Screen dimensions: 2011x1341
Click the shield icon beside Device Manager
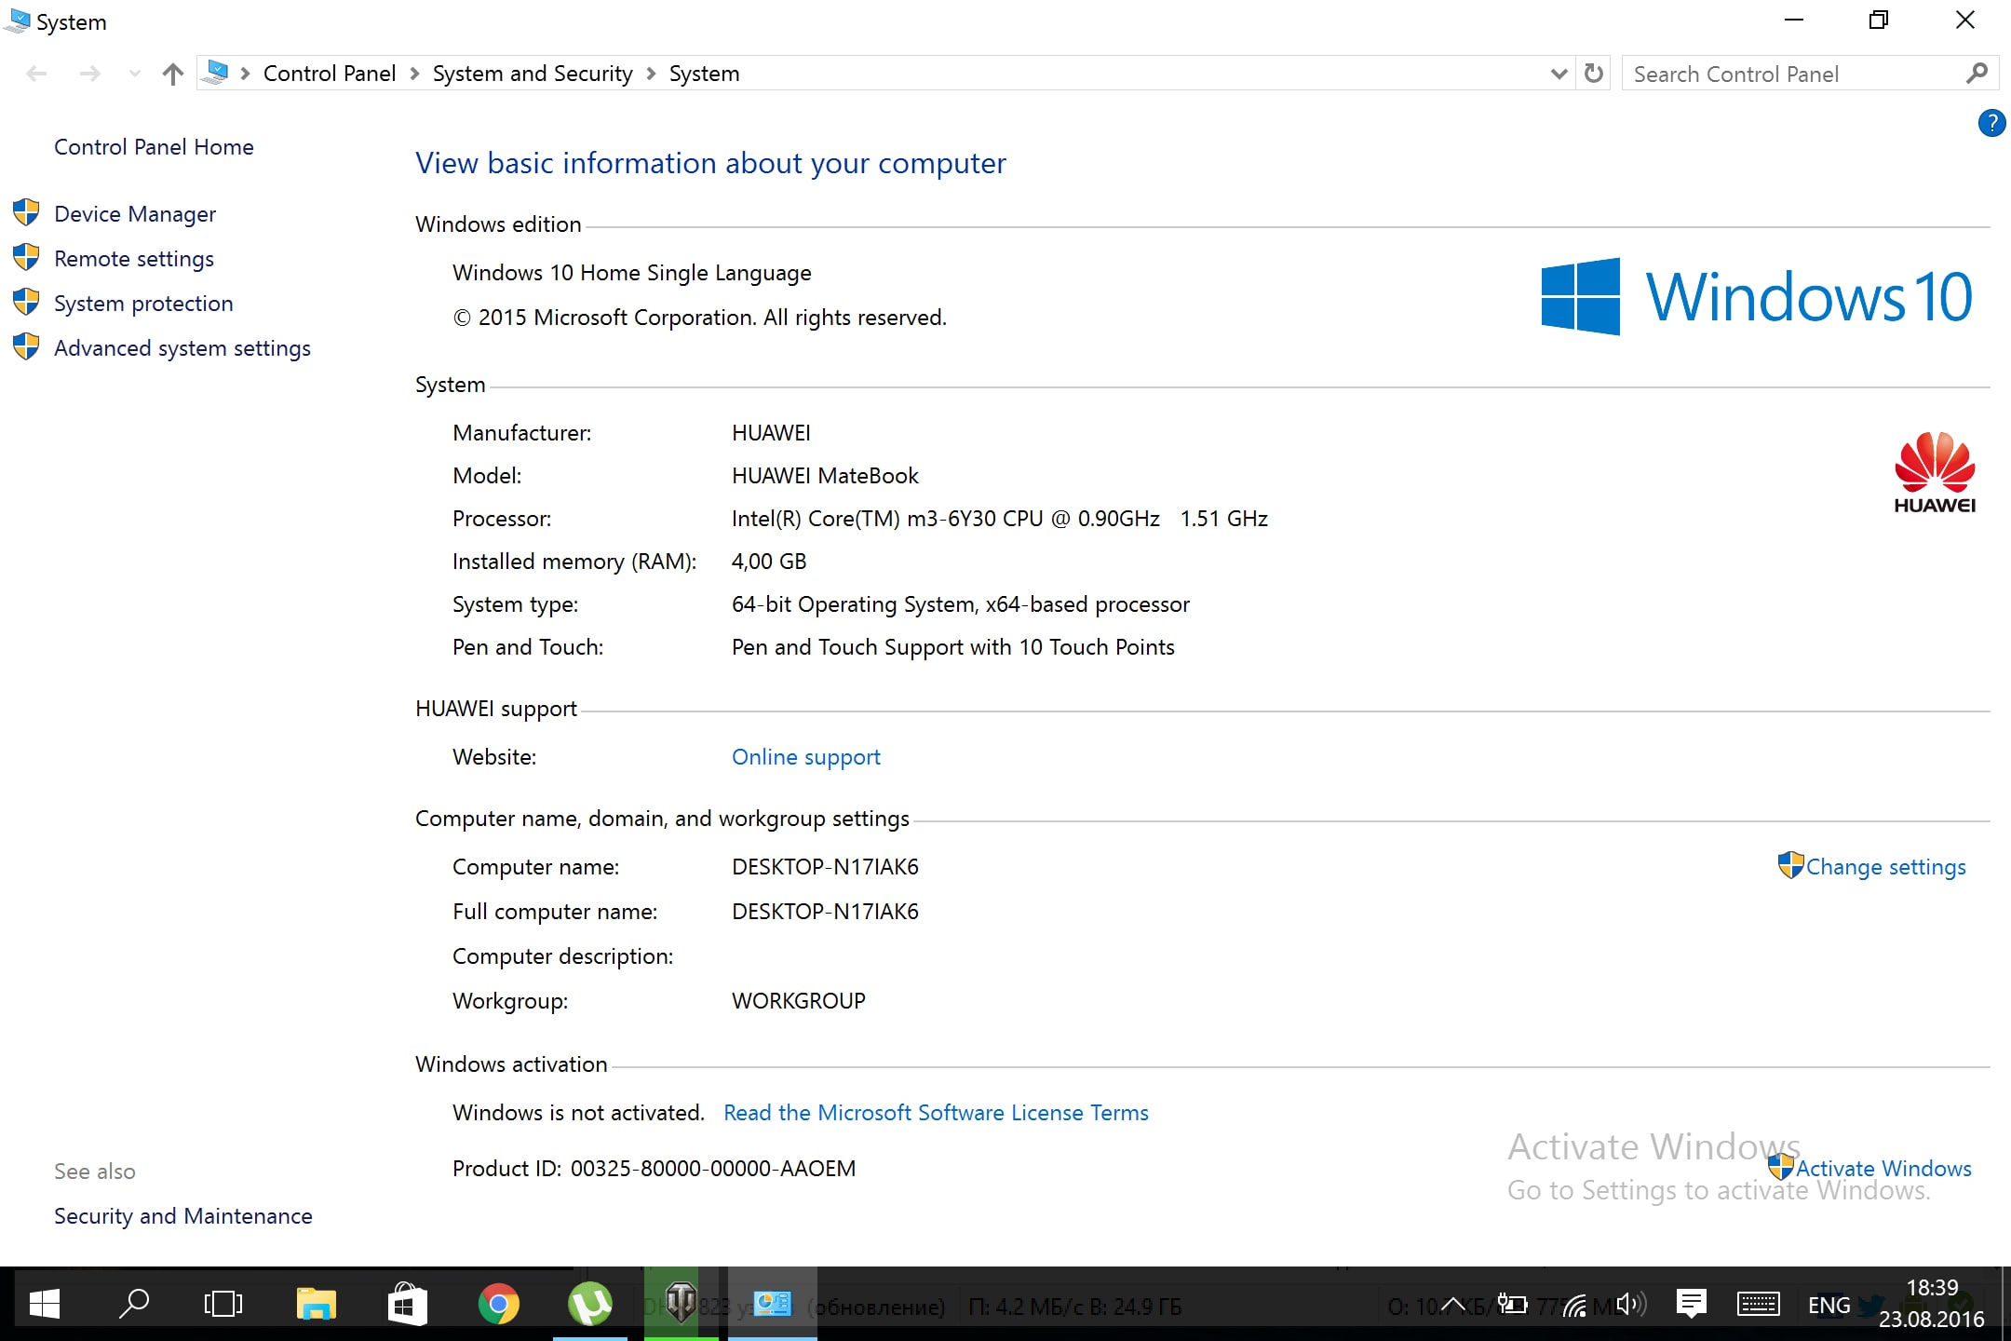(26, 212)
